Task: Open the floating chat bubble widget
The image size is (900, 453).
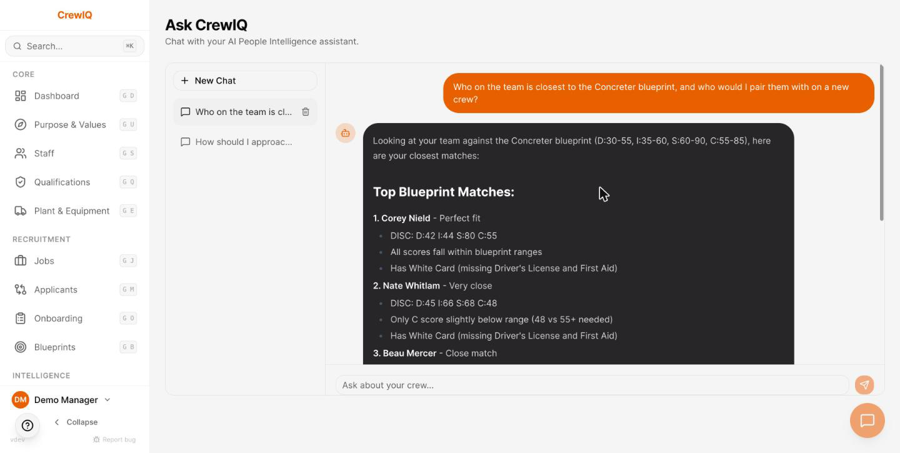Action: coord(867,421)
